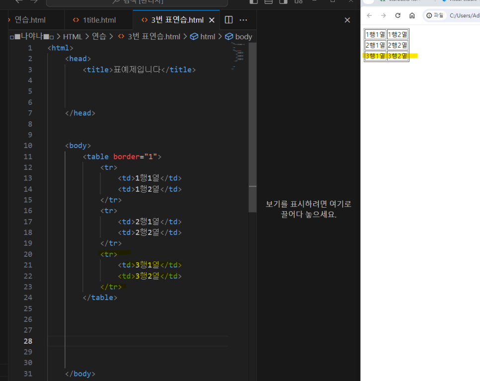Place cursor on the closing </body> tag
Screen dimensions: 480x381
click(80, 374)
